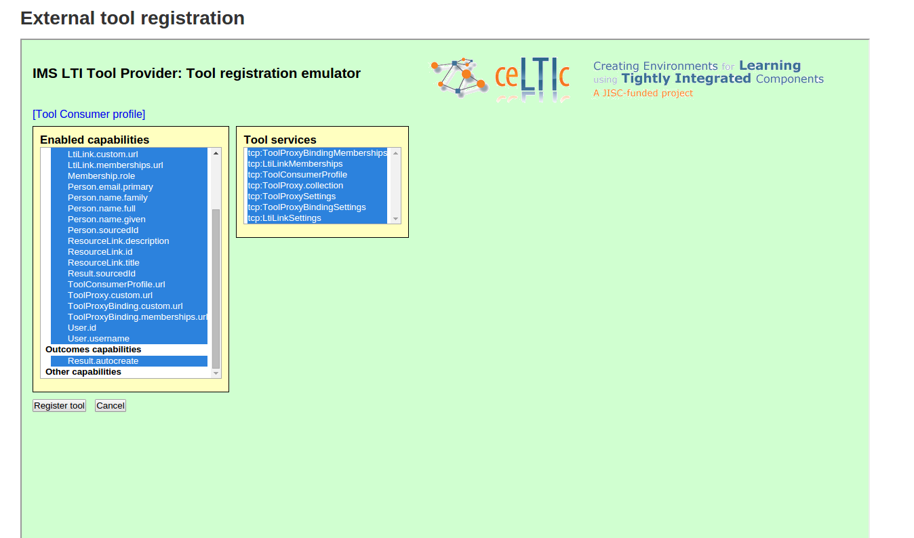Select User.id capability
This screenshot has height=538, width=914.
pyautogui.click(x=129, y=327)
